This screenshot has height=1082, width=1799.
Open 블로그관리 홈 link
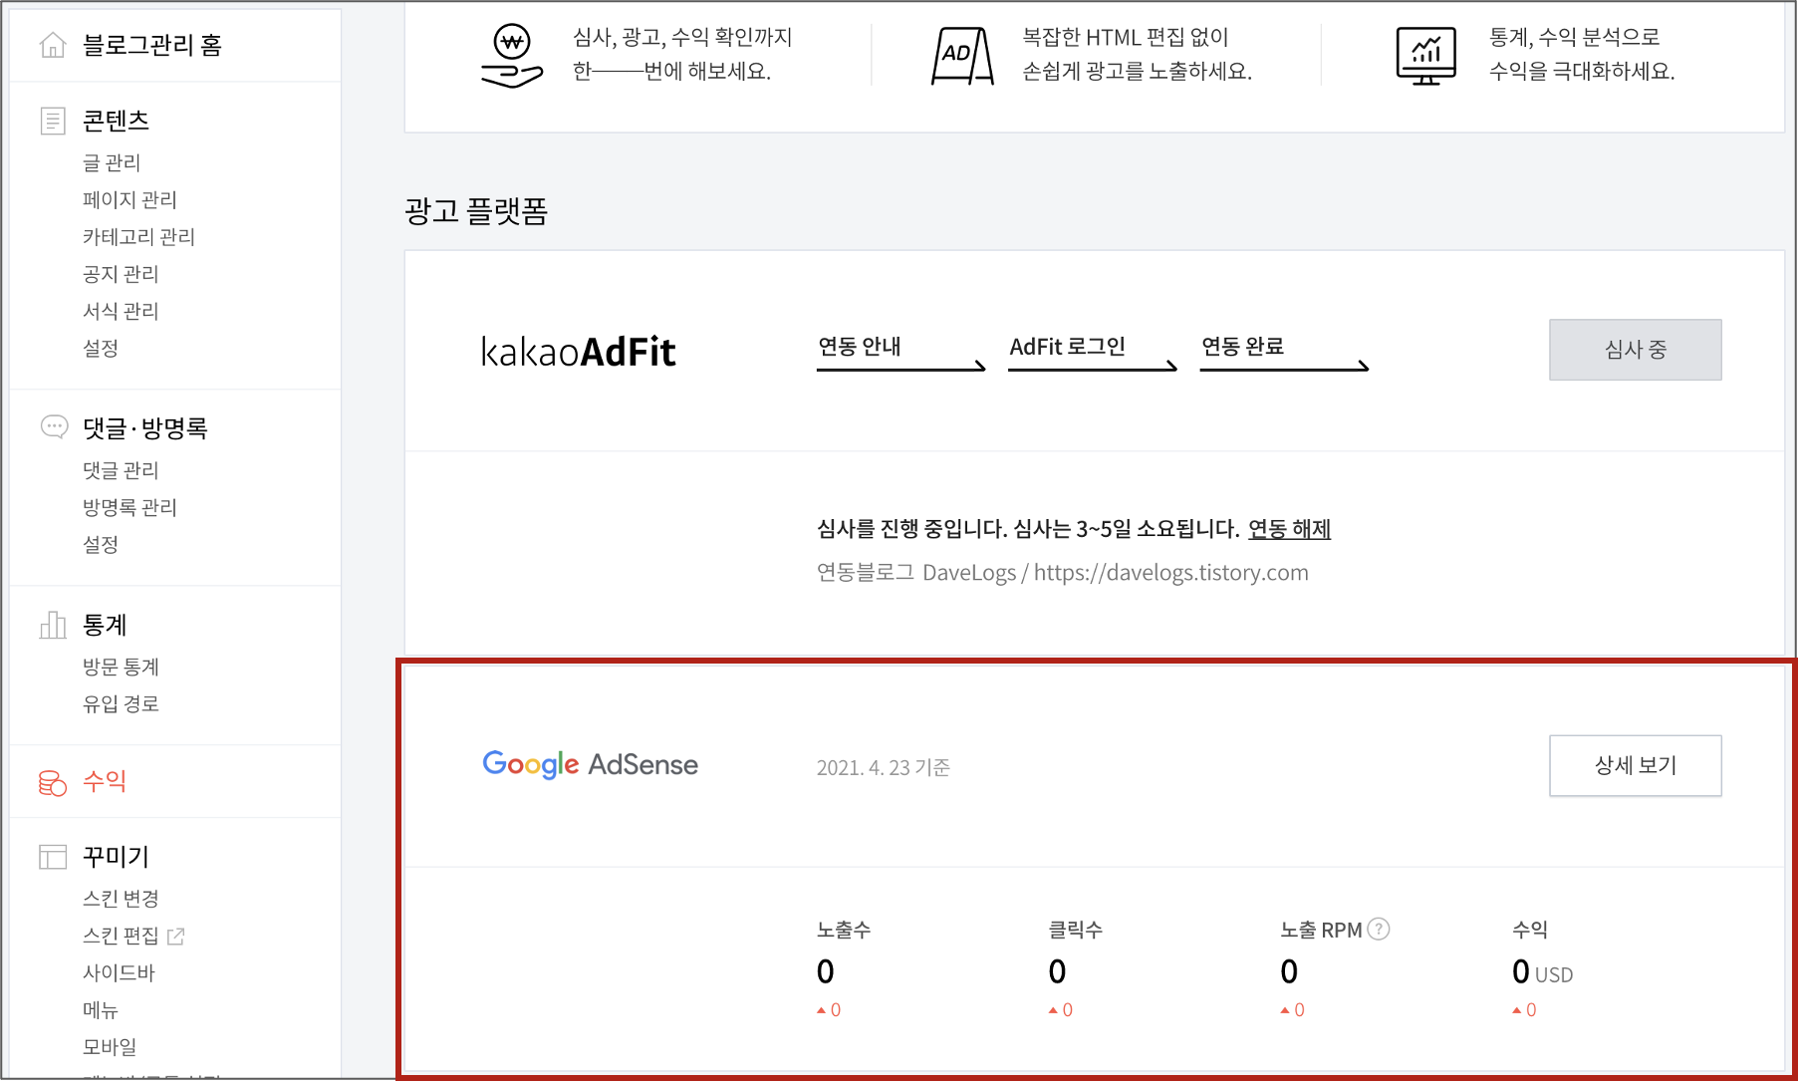[152, 45]
